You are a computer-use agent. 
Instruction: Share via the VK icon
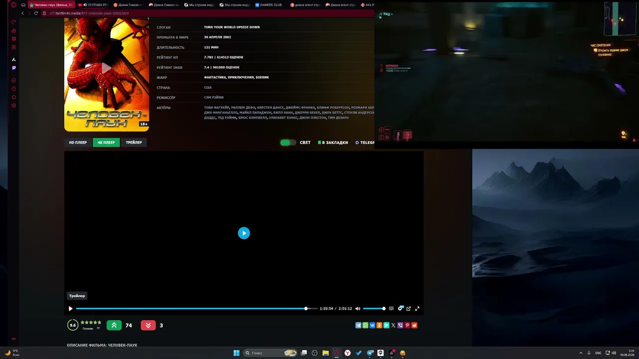(x=372, y=325)
